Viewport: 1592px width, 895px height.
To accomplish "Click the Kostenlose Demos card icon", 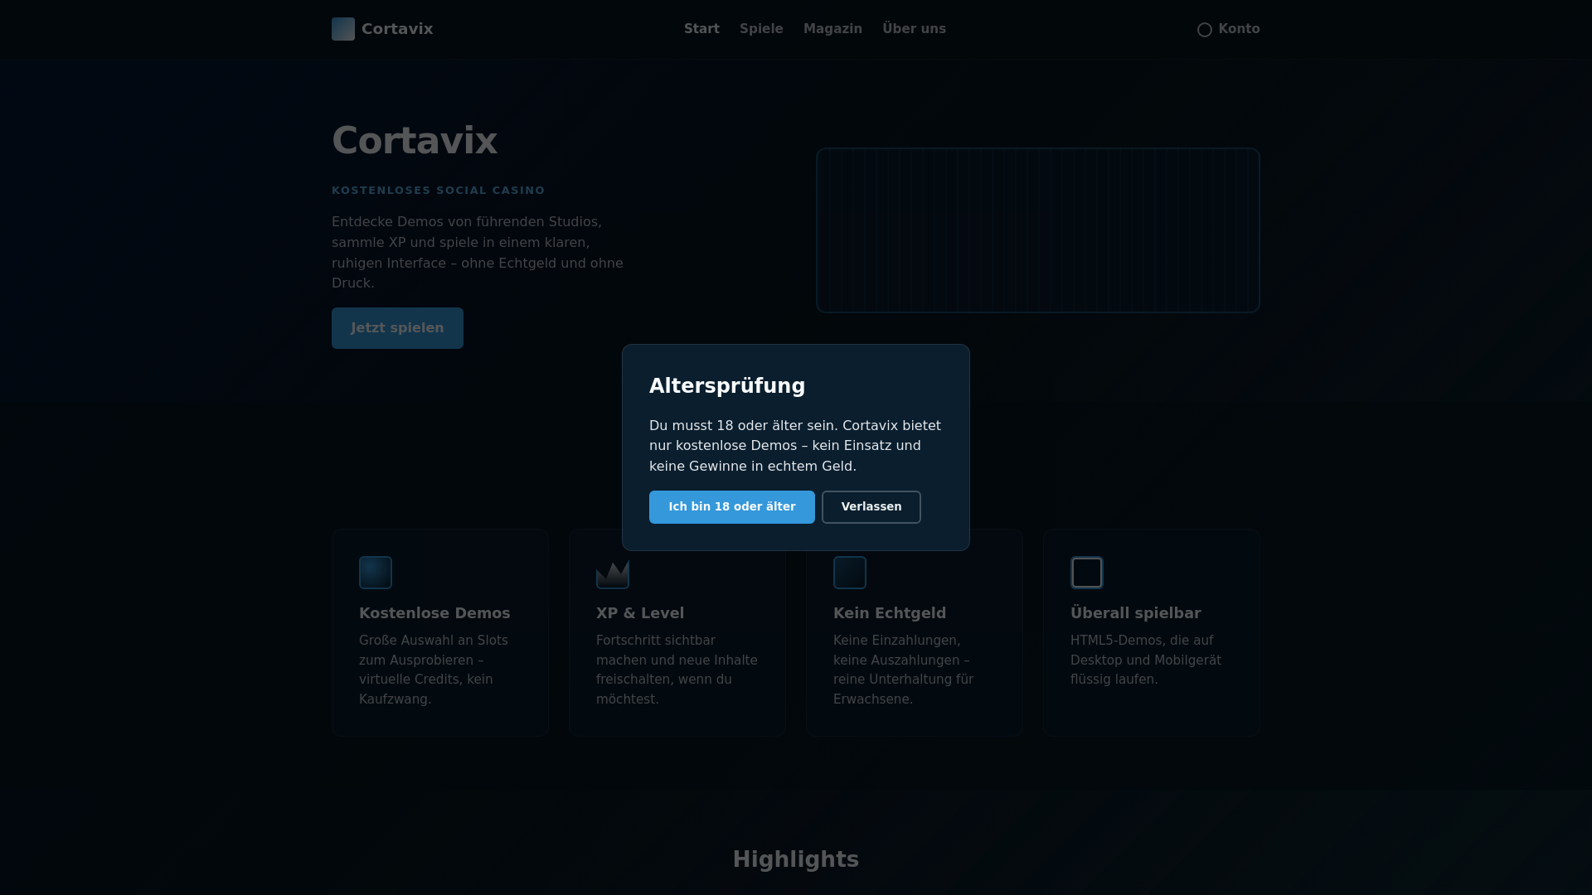I will [x=376, y=573].
